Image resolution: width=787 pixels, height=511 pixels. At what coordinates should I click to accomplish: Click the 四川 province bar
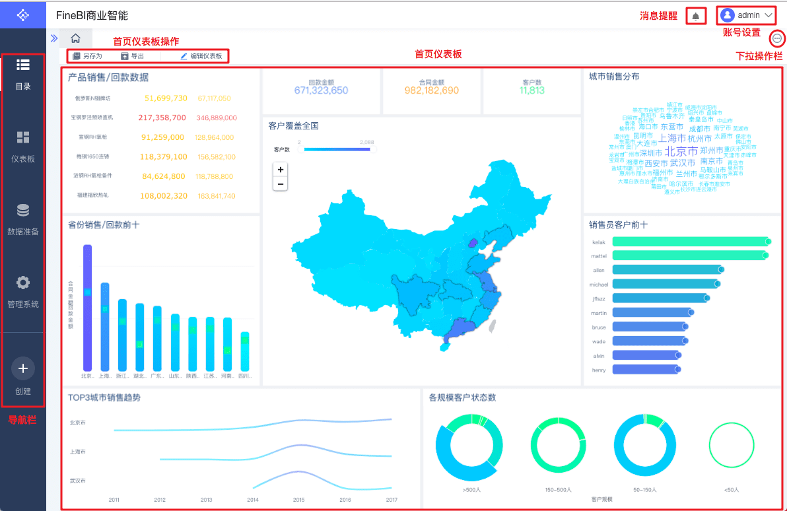(x=245, y=351)
